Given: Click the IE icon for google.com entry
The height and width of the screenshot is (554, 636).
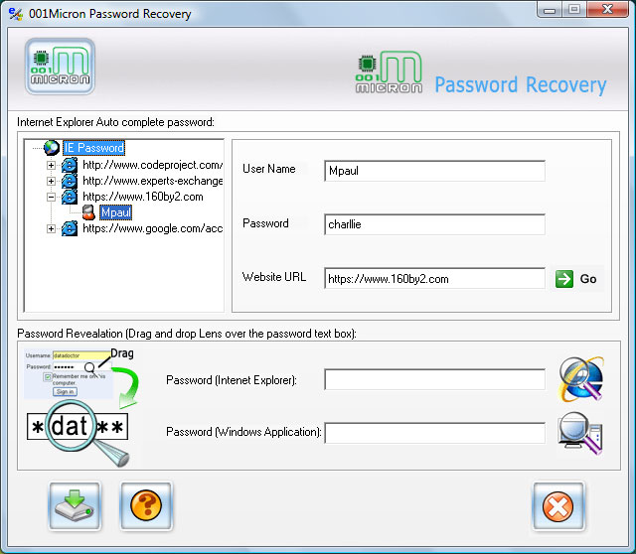Looking at the screenshot, I should [x=70, y=228].
